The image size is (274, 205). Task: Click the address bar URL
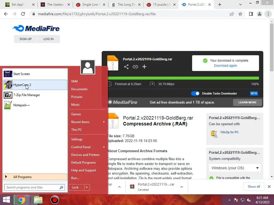point(97,14)
